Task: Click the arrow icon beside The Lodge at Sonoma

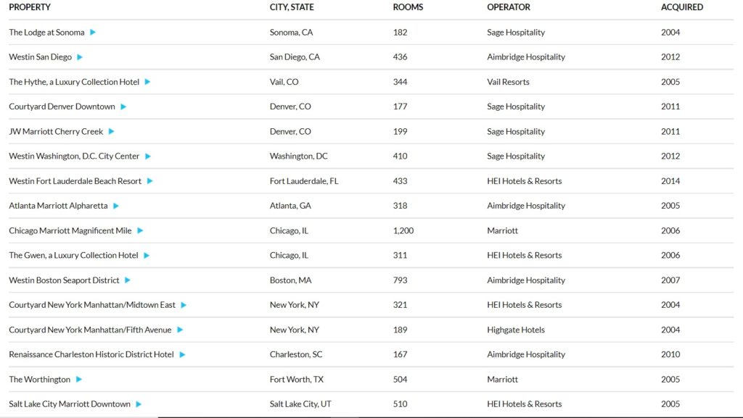Action: pos(93,33)
